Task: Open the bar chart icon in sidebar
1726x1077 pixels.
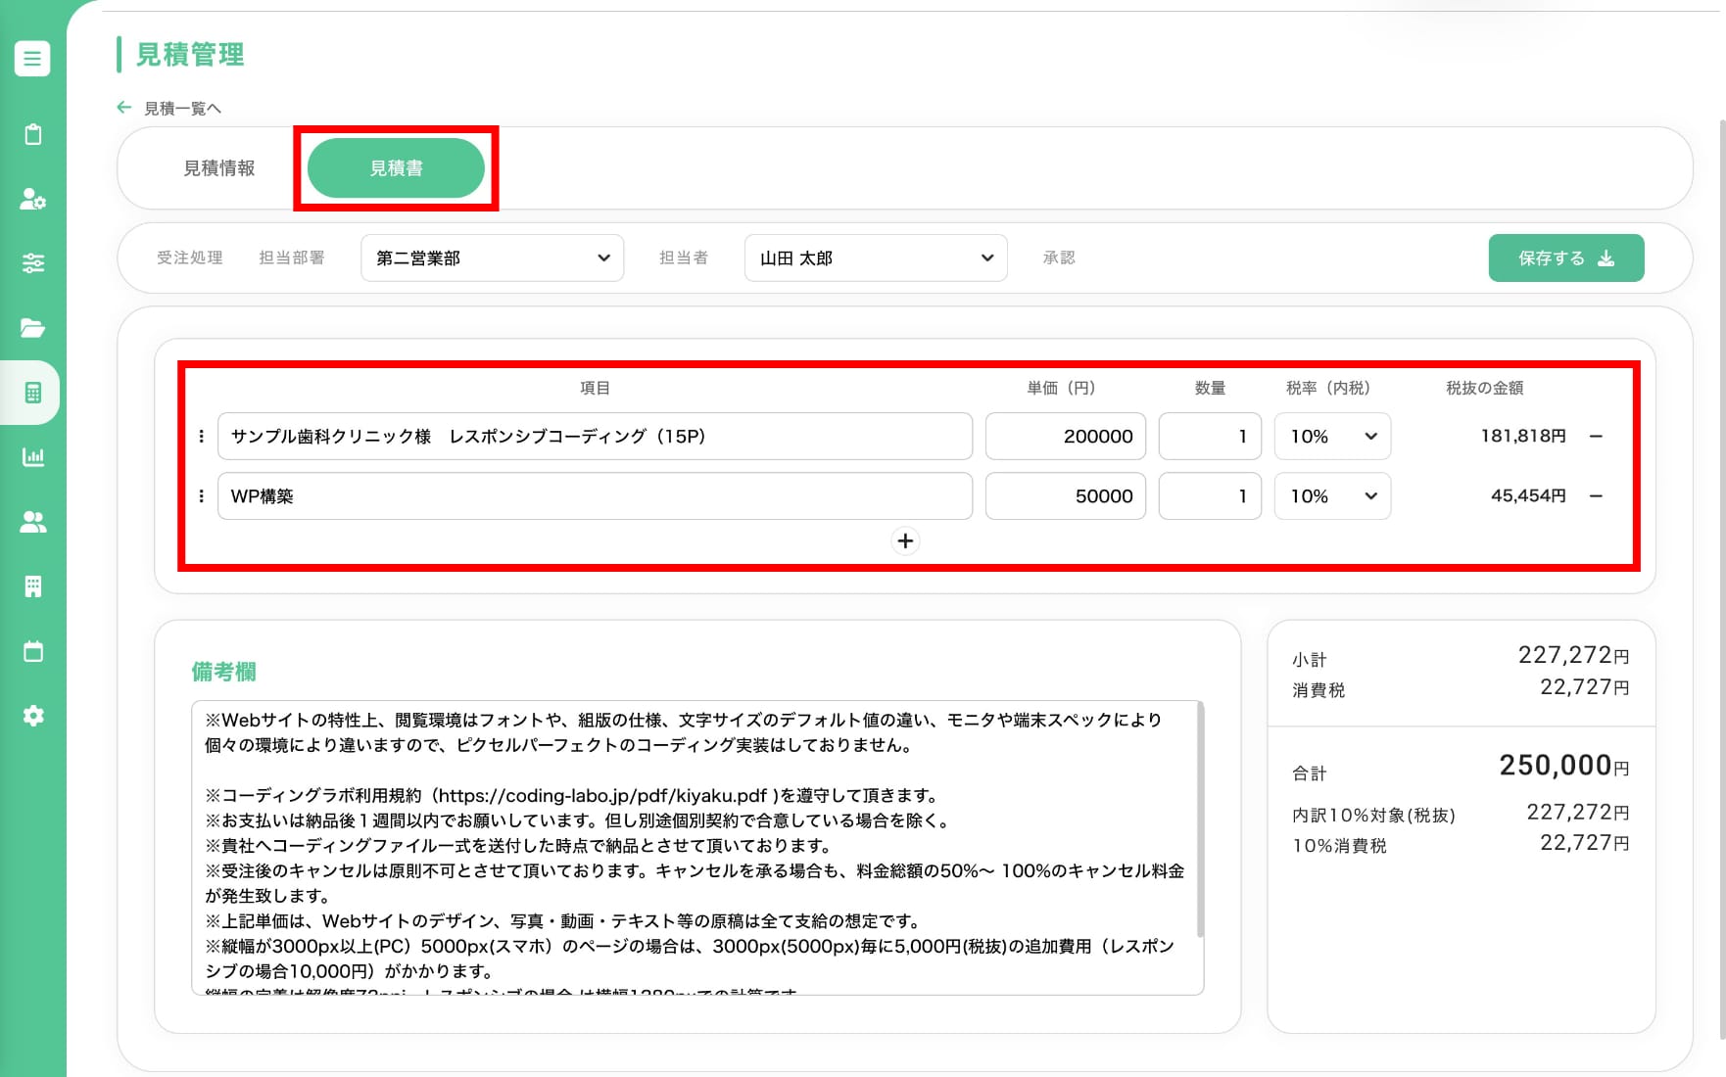Action: (33, 457)
